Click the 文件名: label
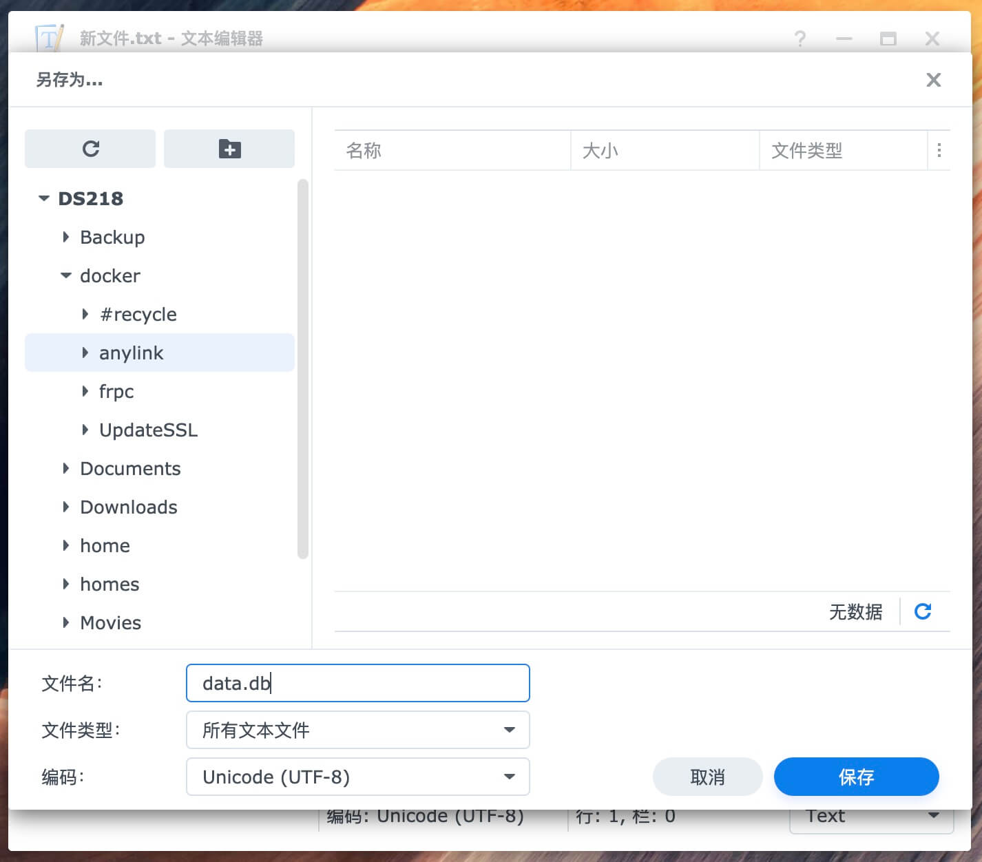982x862 pixels. pos(72,683)
